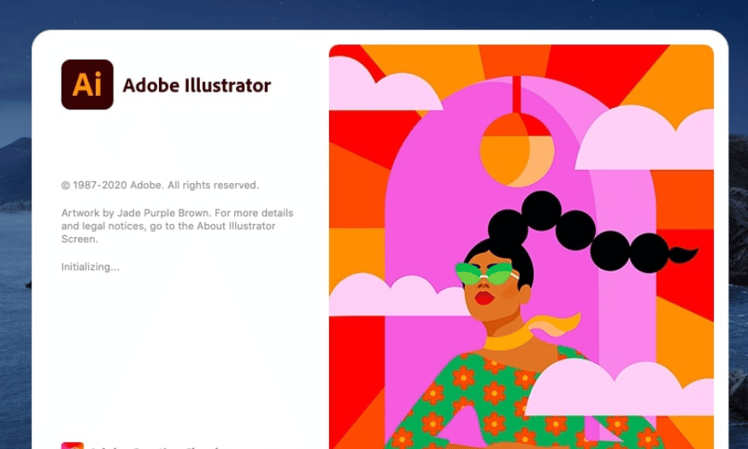Click the "Initializing..." status text
748x449 pixels.
pos(90,267)
